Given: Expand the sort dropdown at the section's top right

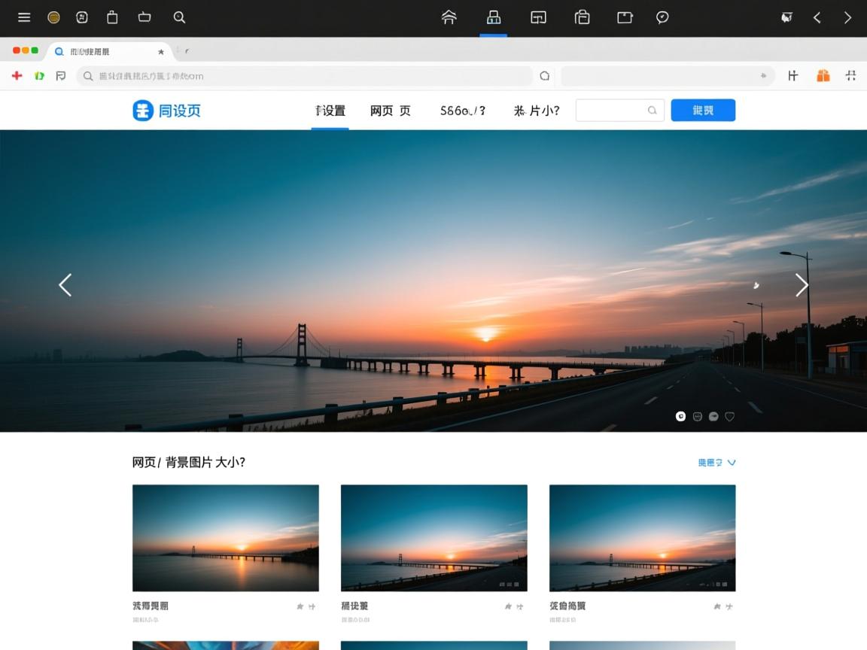Looking at the screenshot, I should click(716, 462).
